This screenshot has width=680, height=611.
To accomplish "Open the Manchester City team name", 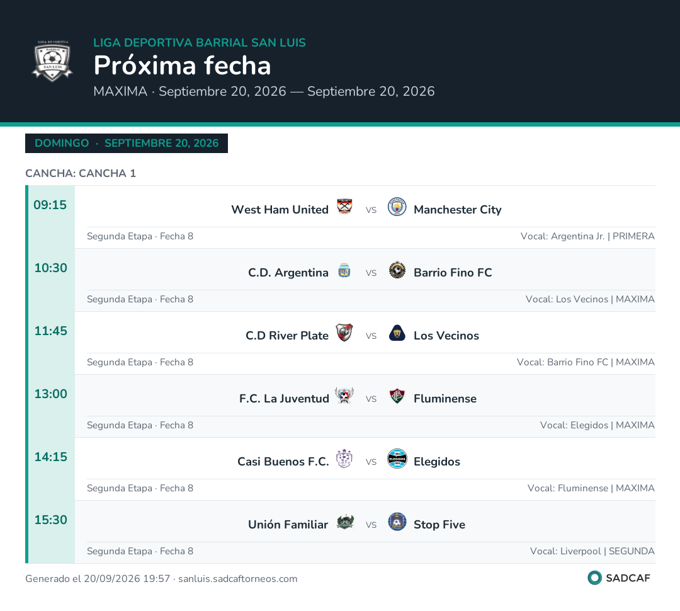I will (x=458, y=210).
